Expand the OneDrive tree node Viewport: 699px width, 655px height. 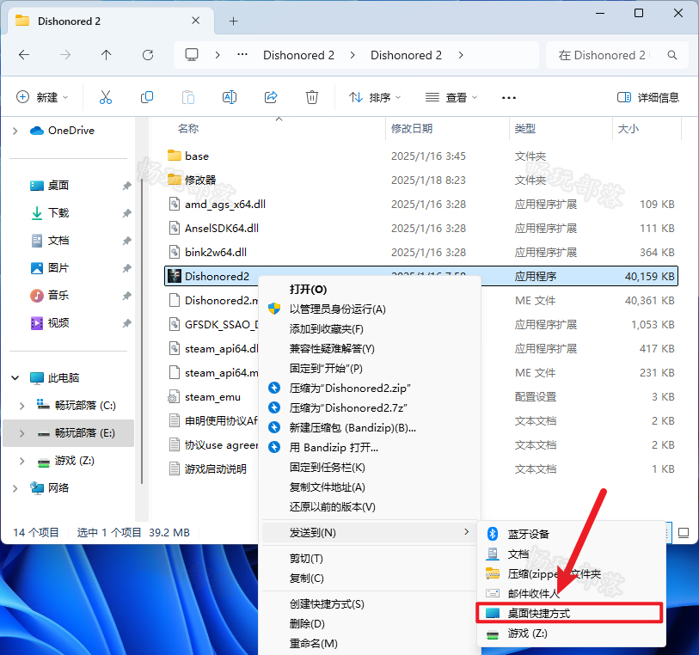click(15, 131)
